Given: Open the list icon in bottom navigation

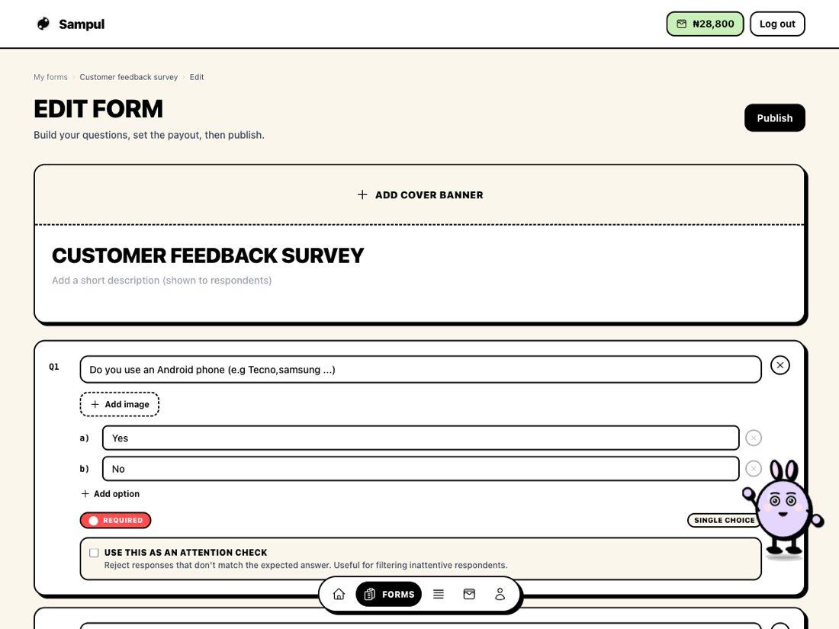Looking at the screenshot, I should pos(439,594).
